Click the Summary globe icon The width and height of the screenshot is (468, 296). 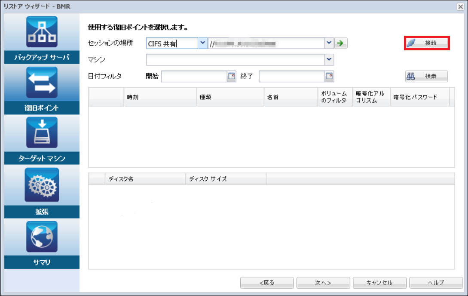pyautogui.click(x=42, y=237)
